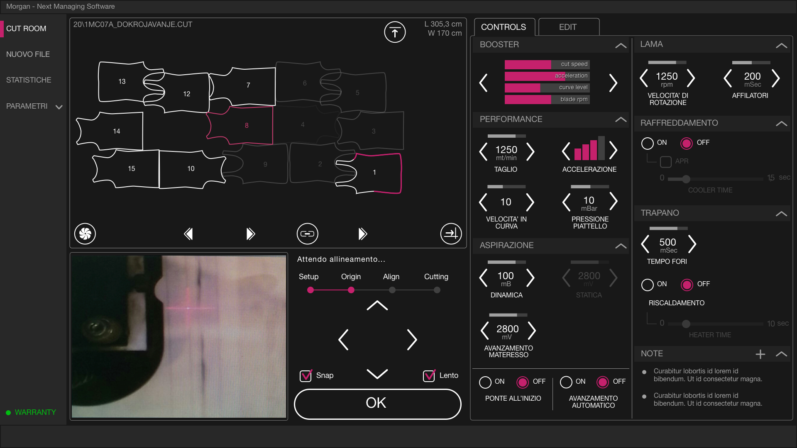Decrease AFFILATORI mSec value
This screenshot has height=448, width=797.
(728, 78)
